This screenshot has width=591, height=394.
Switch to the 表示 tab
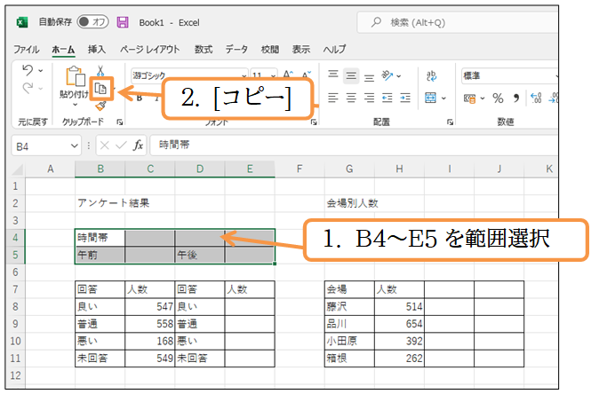301,50
